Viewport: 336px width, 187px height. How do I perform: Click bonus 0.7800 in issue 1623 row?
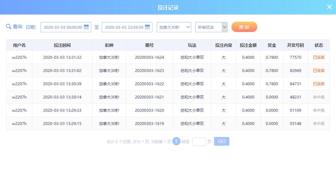[x=272, y=70]
